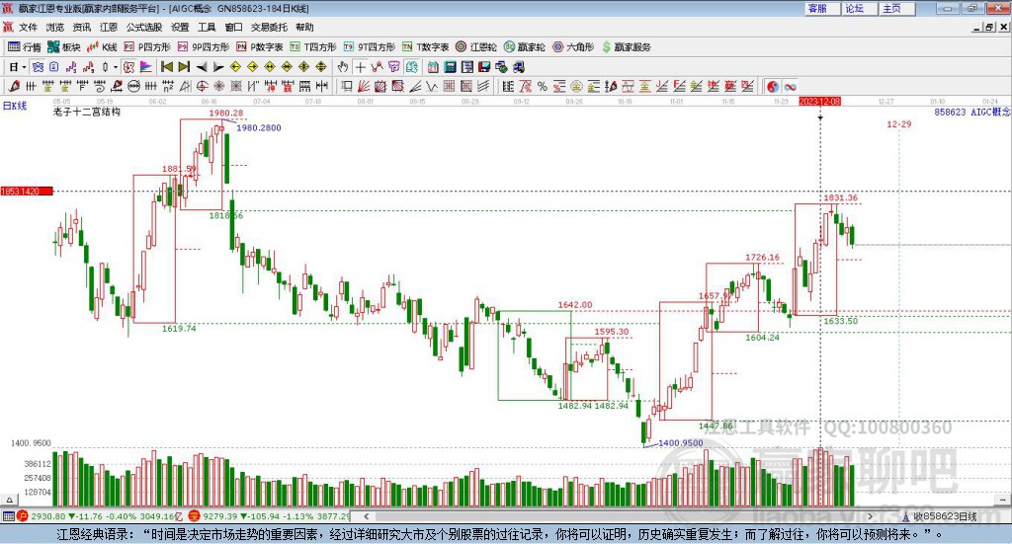
Task: Click the 老子十二宫结构 chart label
Action: 87,112
